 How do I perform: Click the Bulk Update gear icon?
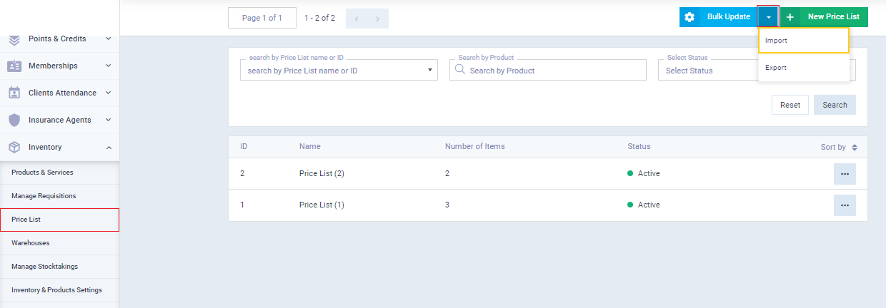690,17
